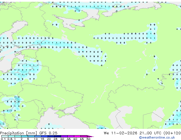Screen dimensions: 181x140
Task: Click the "11-02-2026" date text
Action: pyautogui.click(x=124, y=133)
